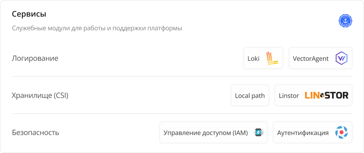Viewport: 364px width, 153px height.
Task: Click the Linstor orange-black logo
Action: tap(327, 95)
